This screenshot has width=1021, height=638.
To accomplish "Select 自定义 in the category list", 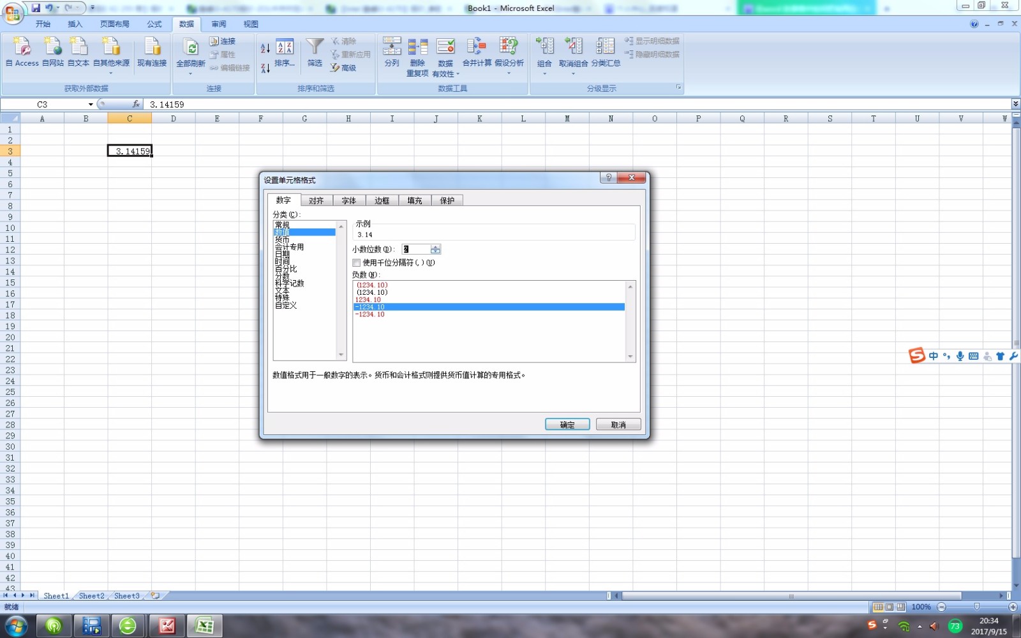I will pos(286,306).
